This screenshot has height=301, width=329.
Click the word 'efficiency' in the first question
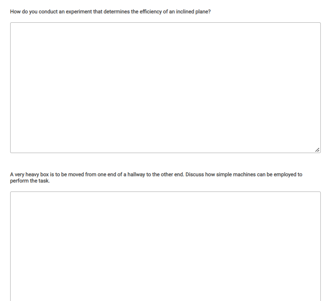click(x=150, y=12)
